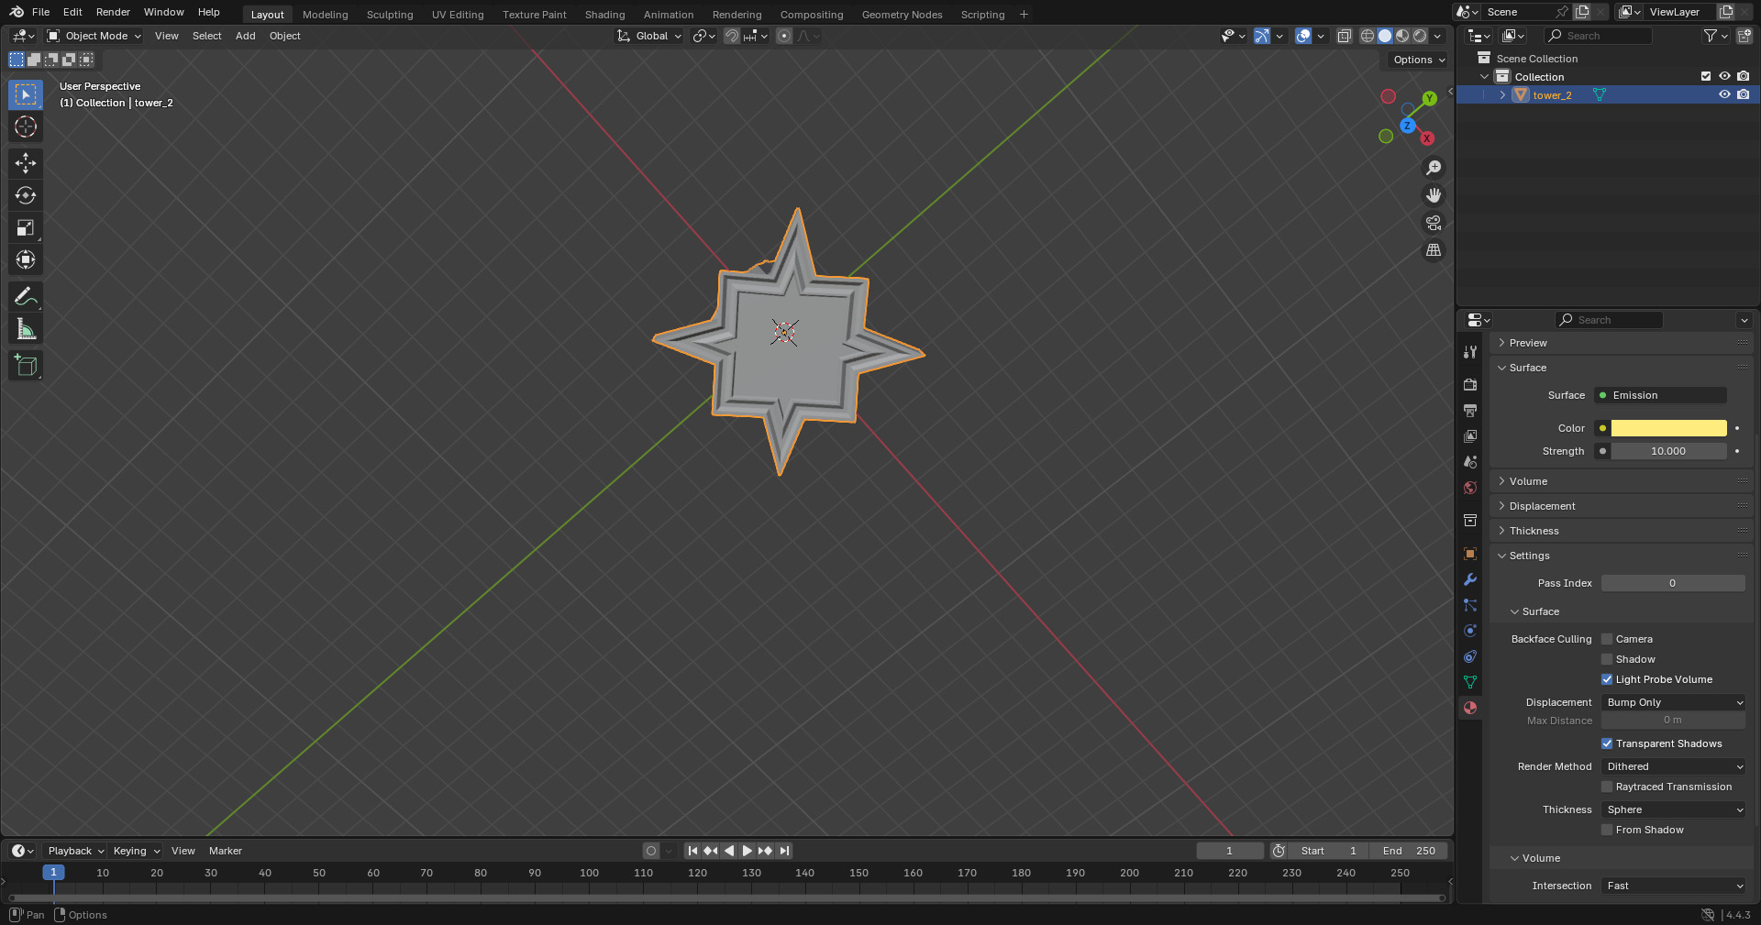Open the Intersection Fast dropdown
Viewport: 1761px width, 925px height.
click(1673, 886)
